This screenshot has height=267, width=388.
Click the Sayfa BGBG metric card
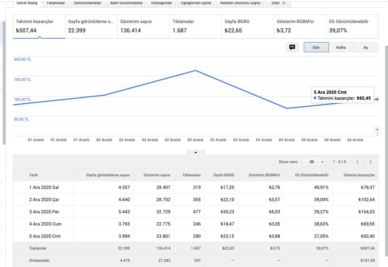click(248, 26)
